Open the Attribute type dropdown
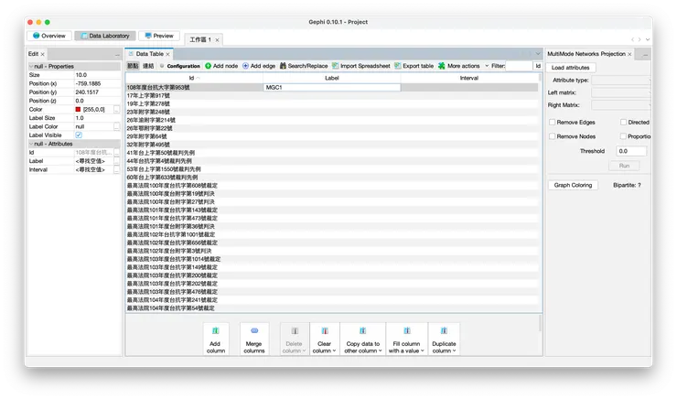The width and height of the screenshot is (677, 399). (620, 81)
